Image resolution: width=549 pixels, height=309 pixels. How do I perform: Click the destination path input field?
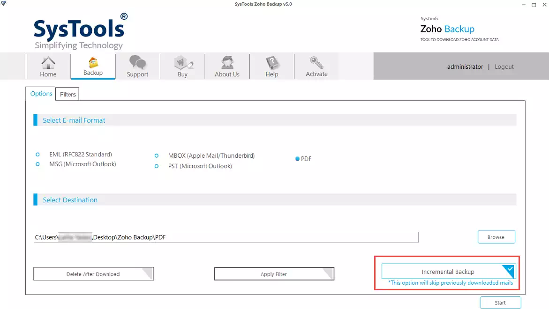pos(226,237)
